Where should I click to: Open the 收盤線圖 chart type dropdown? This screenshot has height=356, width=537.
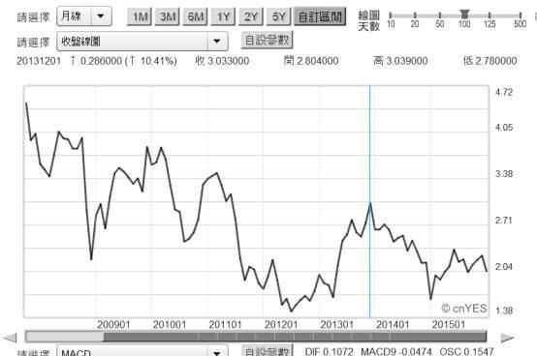pos(142,42)
